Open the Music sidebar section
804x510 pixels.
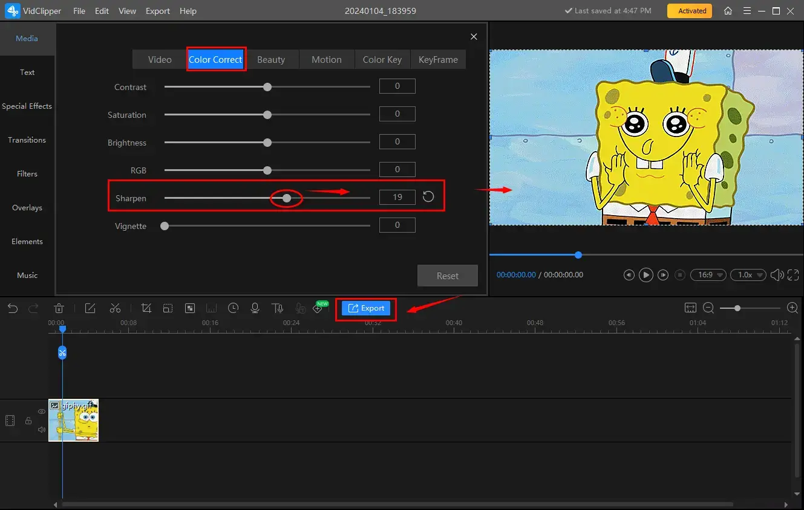click(27, 275)
